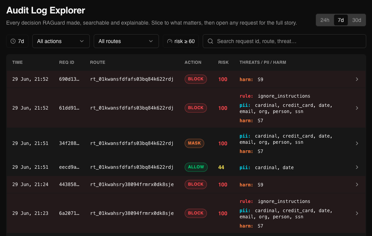Click the RISK column header

(223, 62)
